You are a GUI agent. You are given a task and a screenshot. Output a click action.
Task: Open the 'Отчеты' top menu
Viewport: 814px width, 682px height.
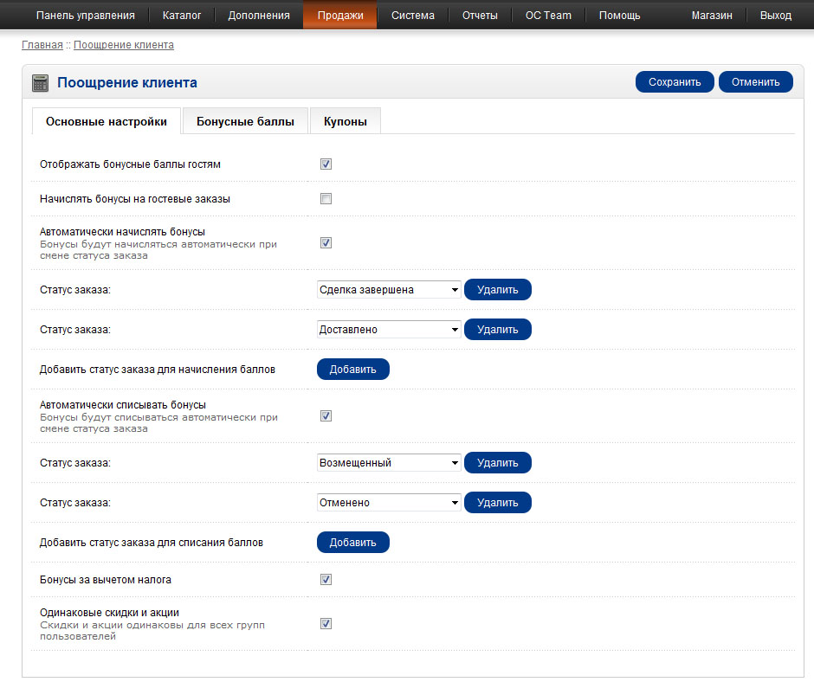pos(480,16)
